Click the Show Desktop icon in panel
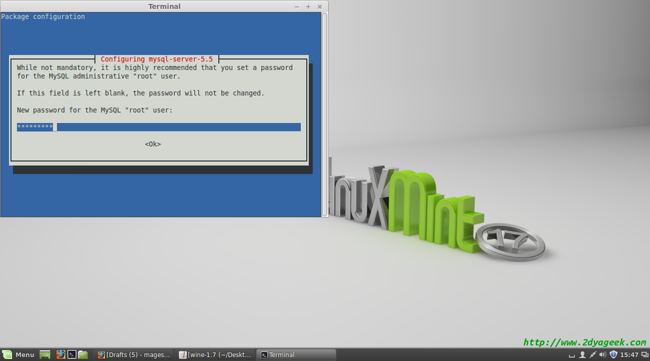This screenshot has width=650, height=361. (45, 355)
